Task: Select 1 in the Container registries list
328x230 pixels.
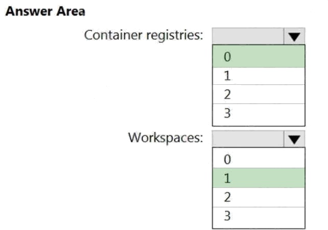Action: pyautogui.click(x=259, y=76)
